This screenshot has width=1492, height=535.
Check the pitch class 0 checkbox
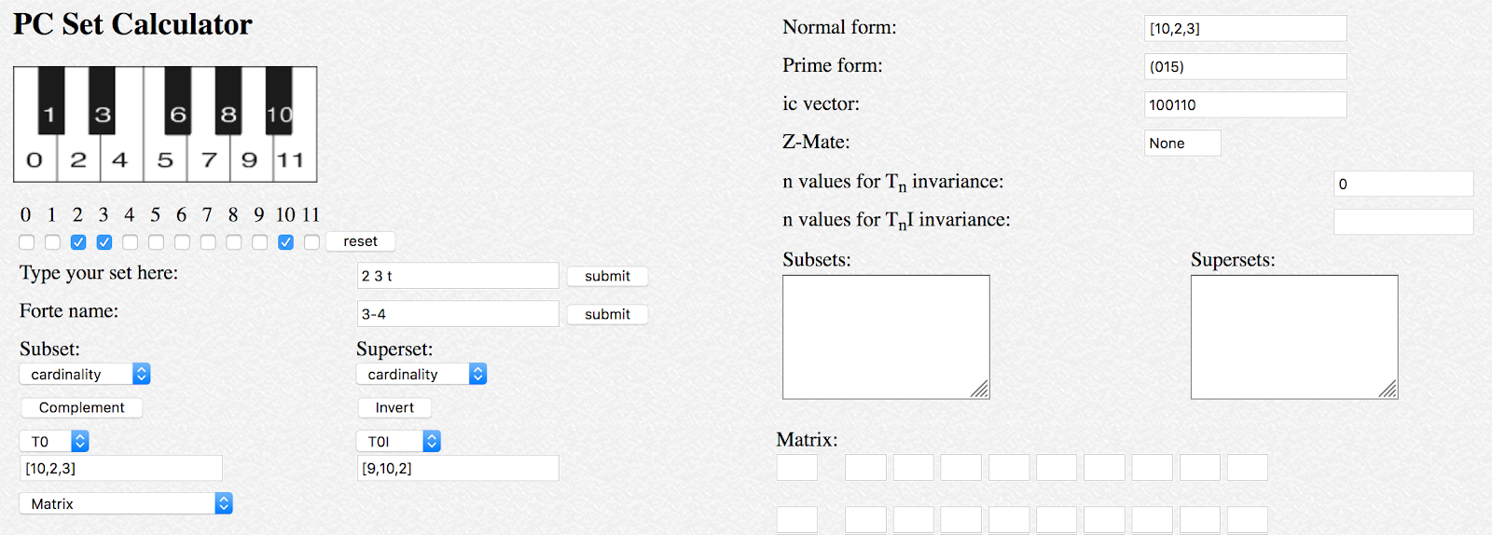[27, 242]
